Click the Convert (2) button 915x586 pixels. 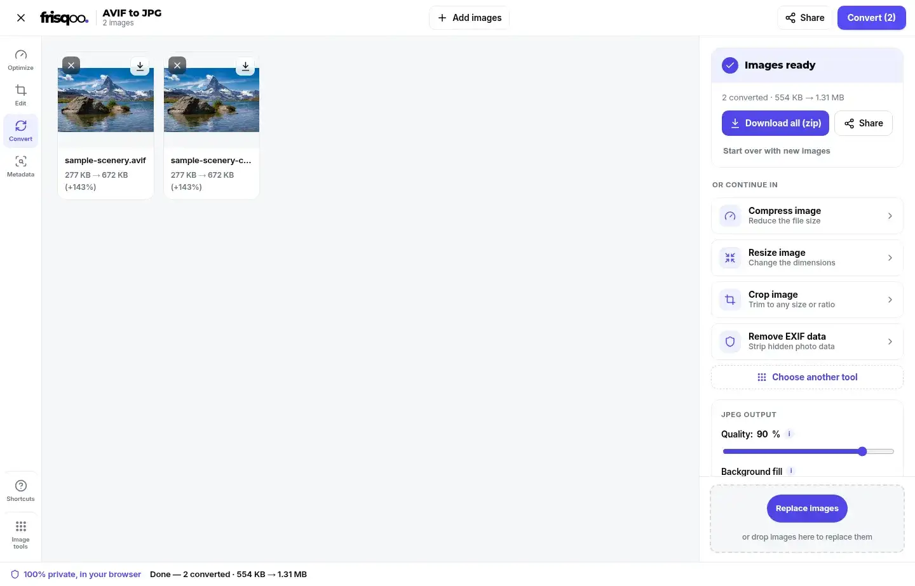(x=871, y=18)
